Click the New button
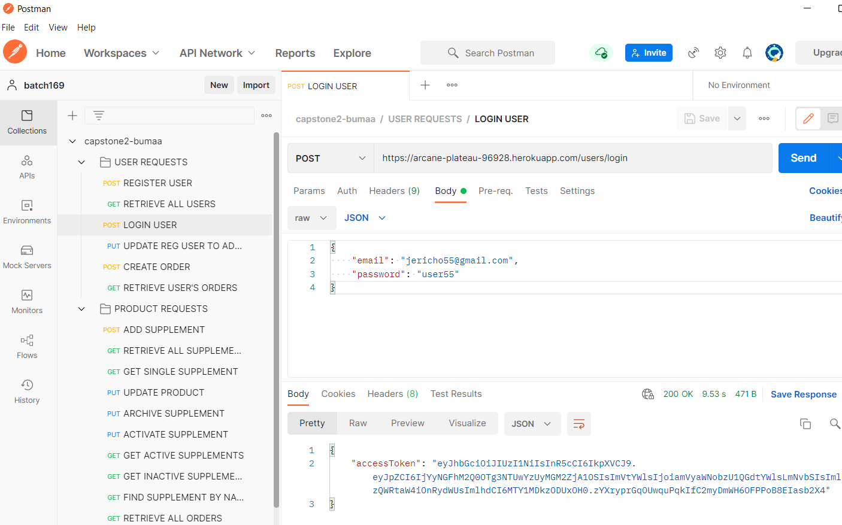 219,85
